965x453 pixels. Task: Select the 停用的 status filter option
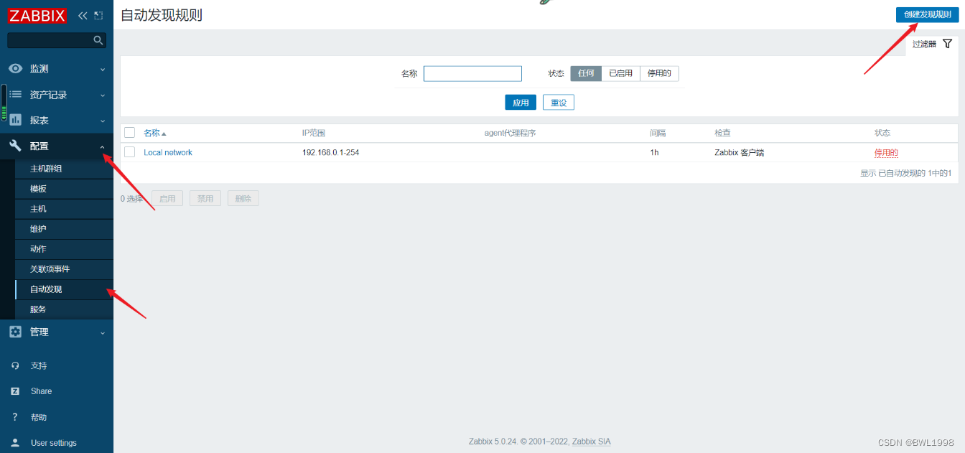[x=659, y=73]
